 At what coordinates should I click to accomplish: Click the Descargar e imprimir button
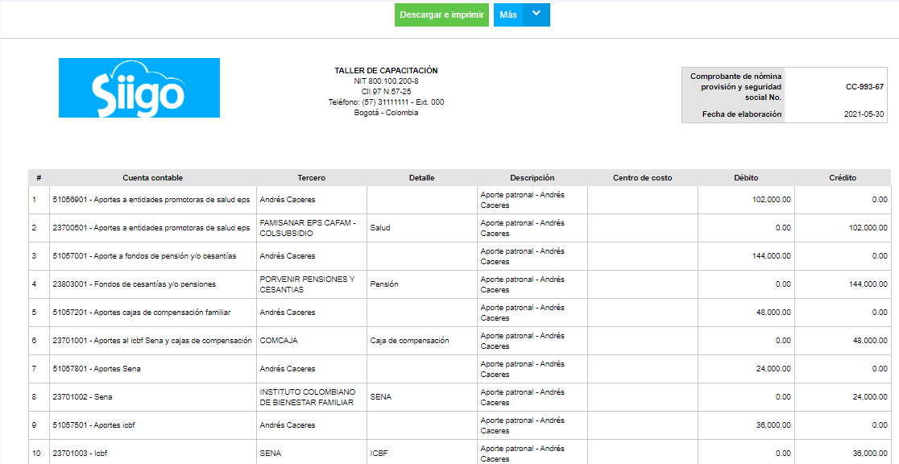click(441, 15)
